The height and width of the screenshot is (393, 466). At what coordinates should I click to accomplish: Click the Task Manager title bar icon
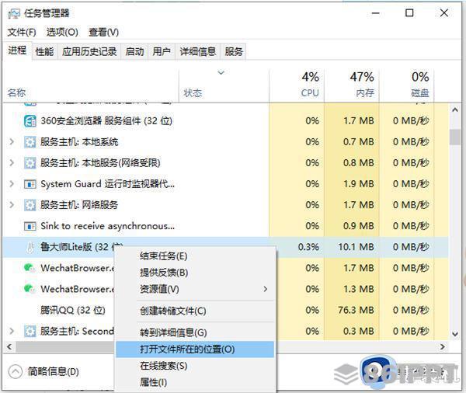point(14,13)
